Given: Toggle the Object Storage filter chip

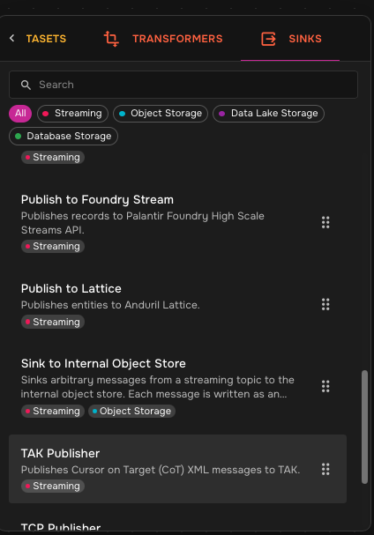Looking at the screenshot, I should (x=161, y=114).
